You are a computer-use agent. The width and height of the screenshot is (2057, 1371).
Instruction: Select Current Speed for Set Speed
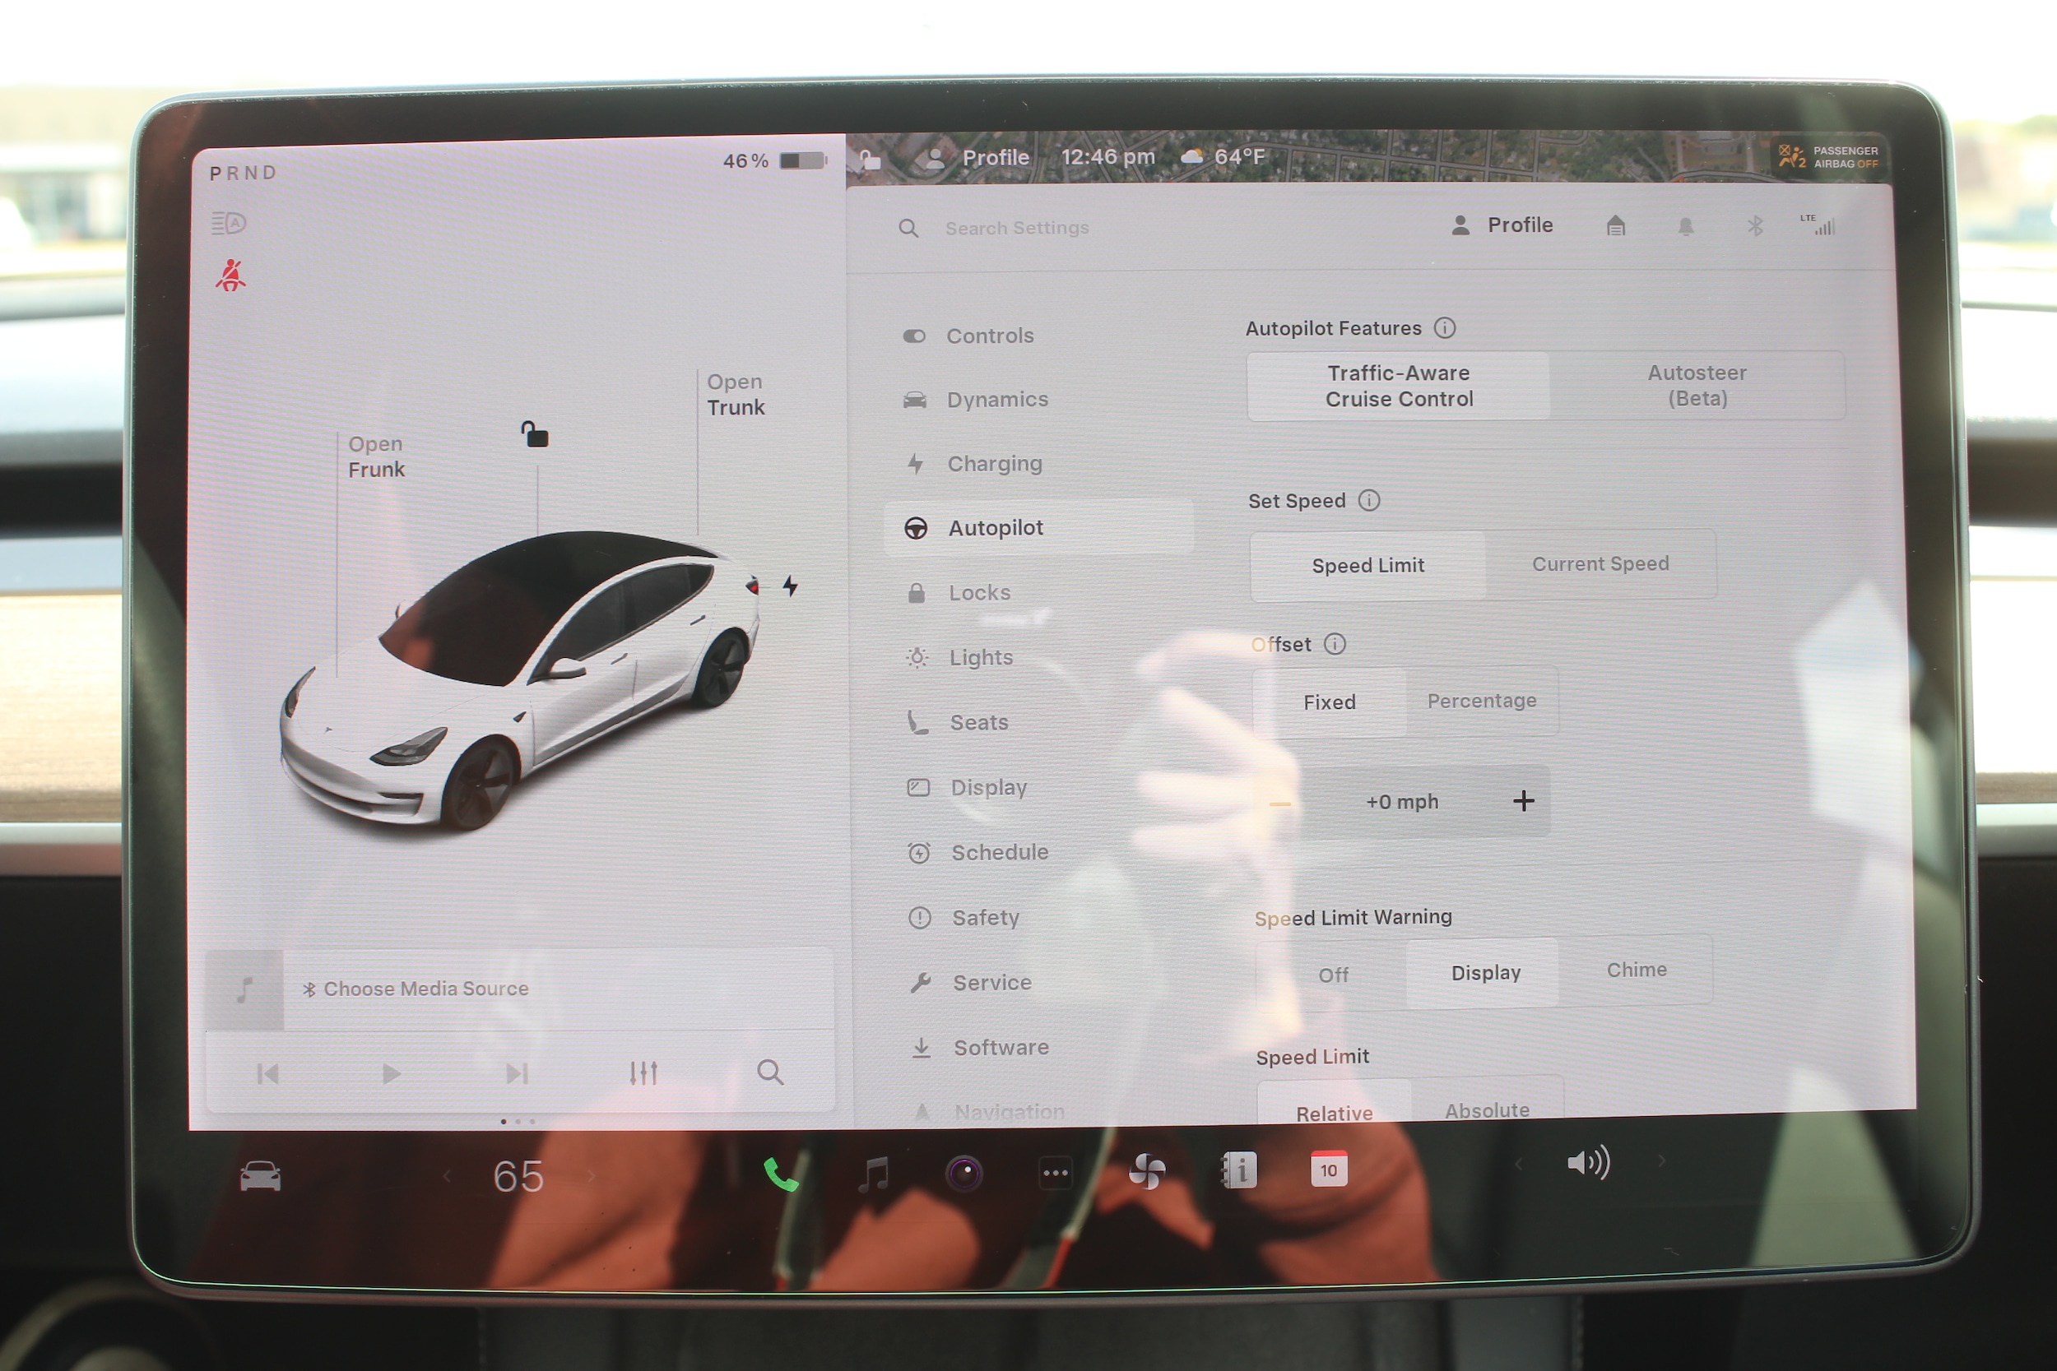click(1600, 564)
